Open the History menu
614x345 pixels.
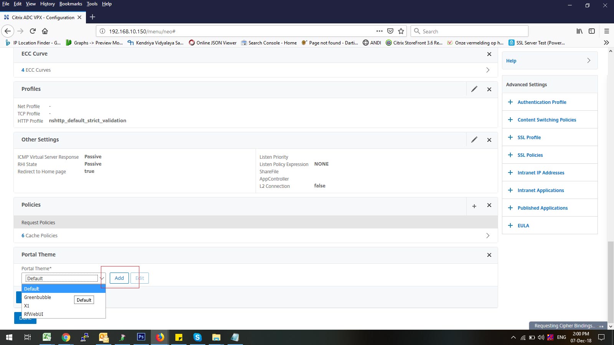48,4
